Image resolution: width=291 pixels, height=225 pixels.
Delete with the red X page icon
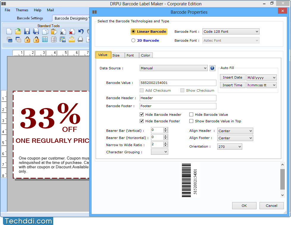coord(72,32)
